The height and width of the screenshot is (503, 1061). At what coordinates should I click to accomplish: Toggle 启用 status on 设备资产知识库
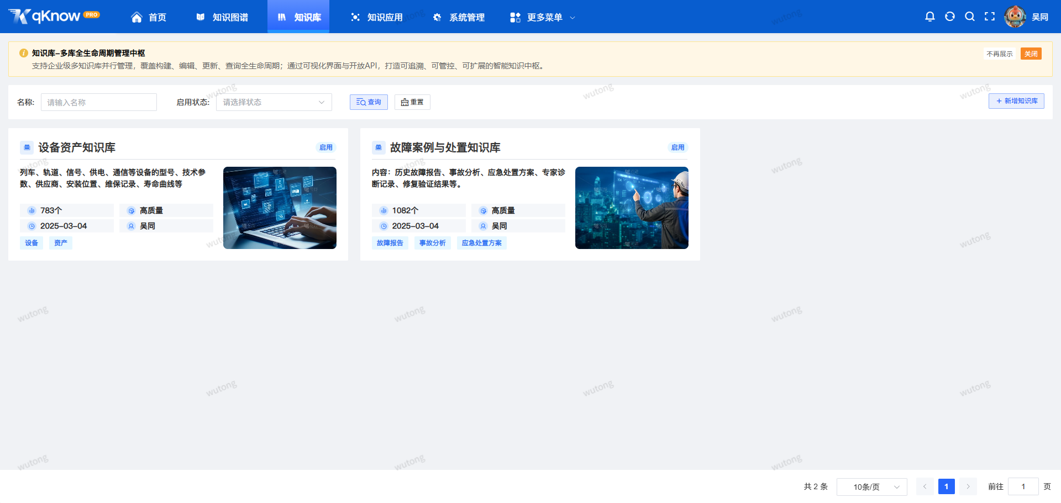tap(326, 147)
